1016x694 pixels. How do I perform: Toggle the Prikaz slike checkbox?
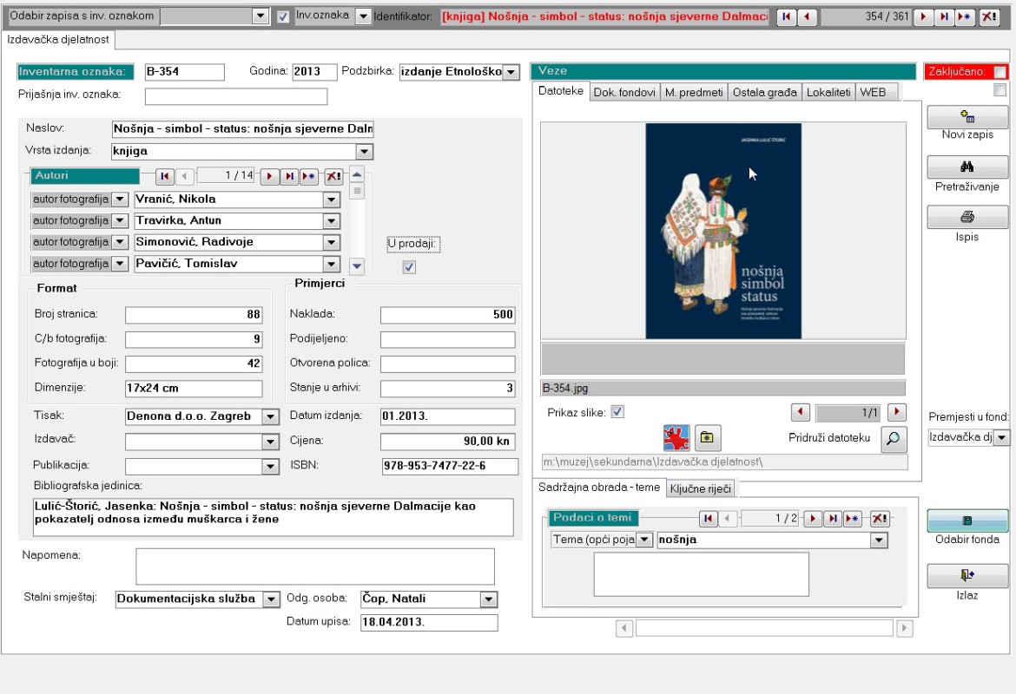click(617, 412)
